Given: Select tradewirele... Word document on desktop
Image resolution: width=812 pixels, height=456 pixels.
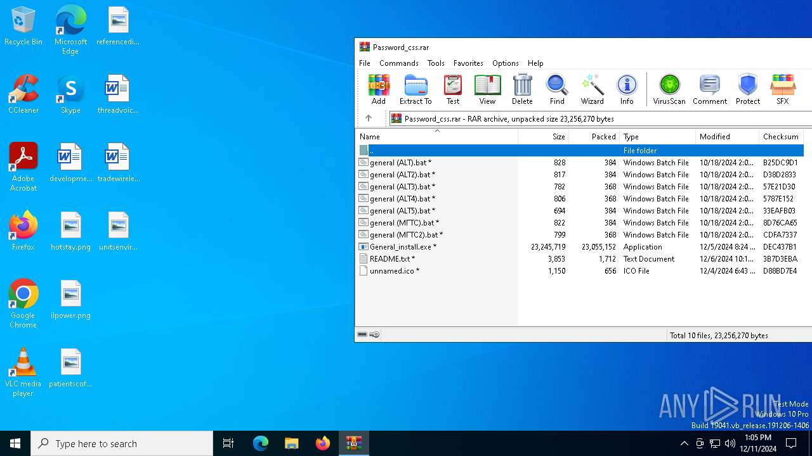Looking at the screenshot, I should tap(118, 163).
